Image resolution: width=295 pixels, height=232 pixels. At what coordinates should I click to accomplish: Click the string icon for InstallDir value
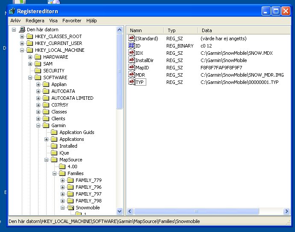[132, 60]
